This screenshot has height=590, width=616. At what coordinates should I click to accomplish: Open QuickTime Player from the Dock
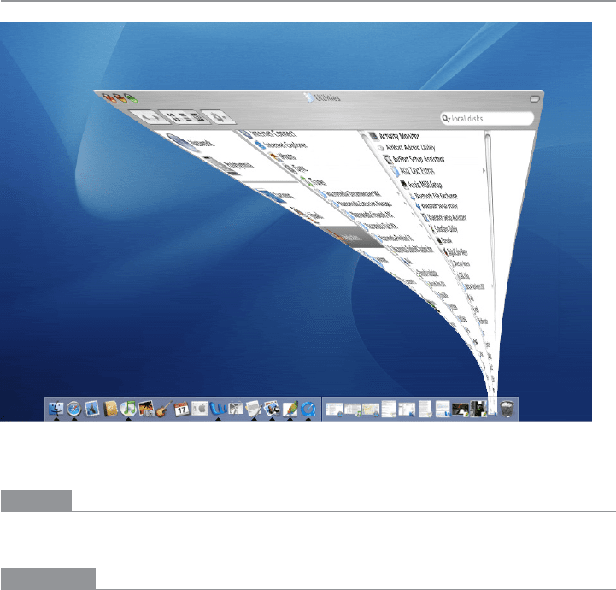pos(308,409)
